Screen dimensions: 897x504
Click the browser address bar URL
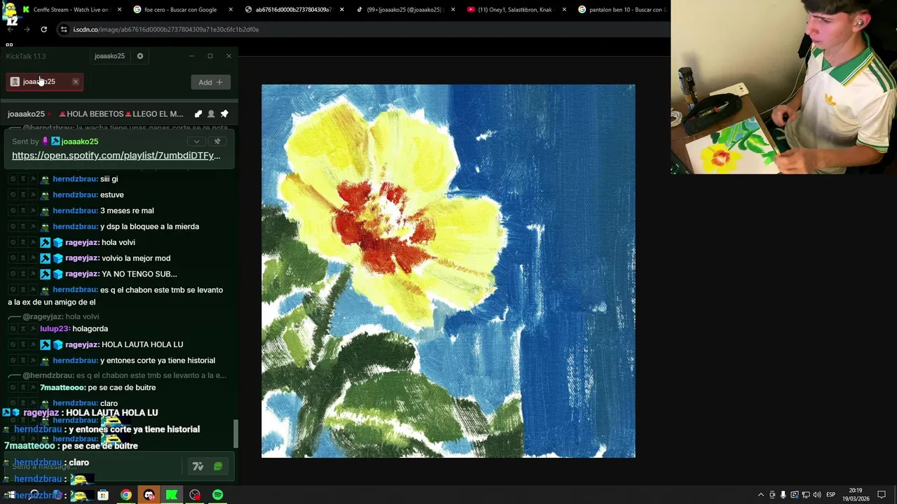click(166, 29)
